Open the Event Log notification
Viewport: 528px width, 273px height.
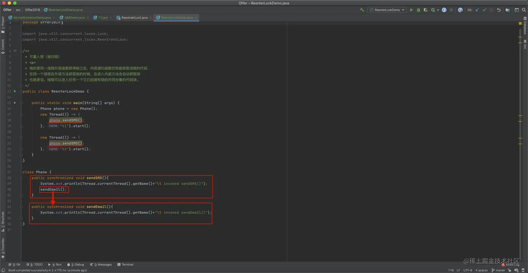[511, 265]
